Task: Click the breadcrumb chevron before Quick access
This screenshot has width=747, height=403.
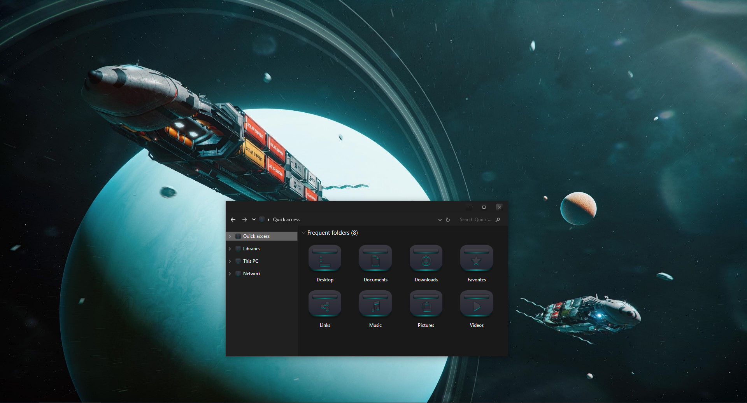Action: tap(268, 220)
